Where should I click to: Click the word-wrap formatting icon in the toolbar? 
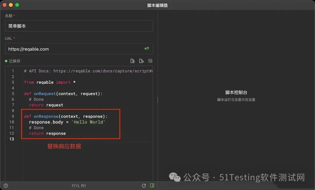[x=150, y=61]
